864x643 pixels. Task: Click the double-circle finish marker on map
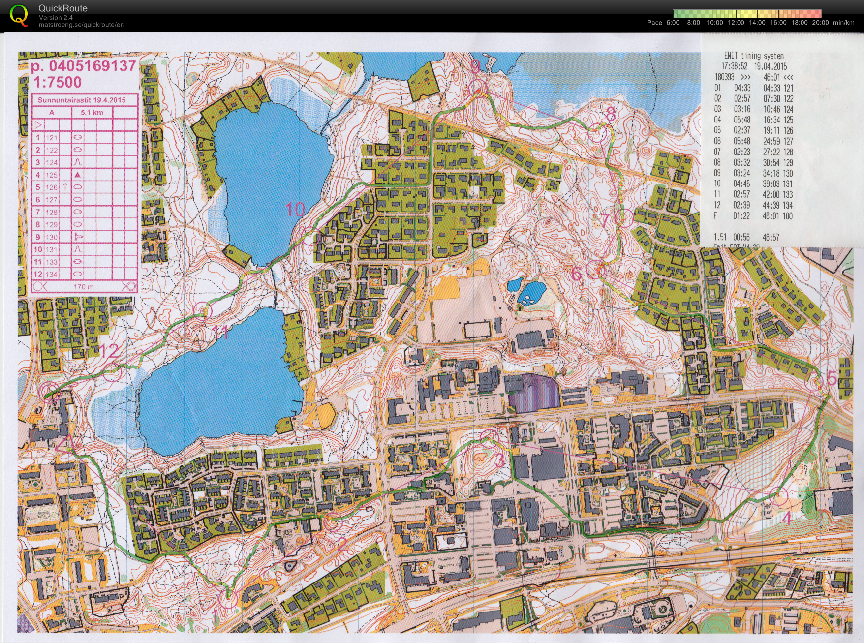(50, 391)
